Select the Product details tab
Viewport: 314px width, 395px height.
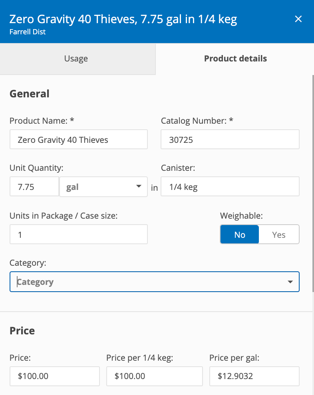[x=235, y=58]
